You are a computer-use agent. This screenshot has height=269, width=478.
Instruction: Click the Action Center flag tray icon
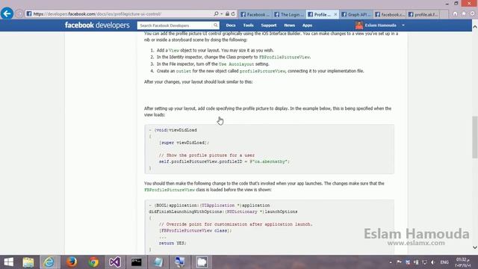399,262
